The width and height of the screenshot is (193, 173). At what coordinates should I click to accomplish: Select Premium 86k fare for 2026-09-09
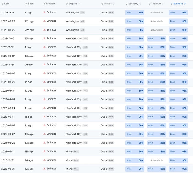[x=157, y=125]
